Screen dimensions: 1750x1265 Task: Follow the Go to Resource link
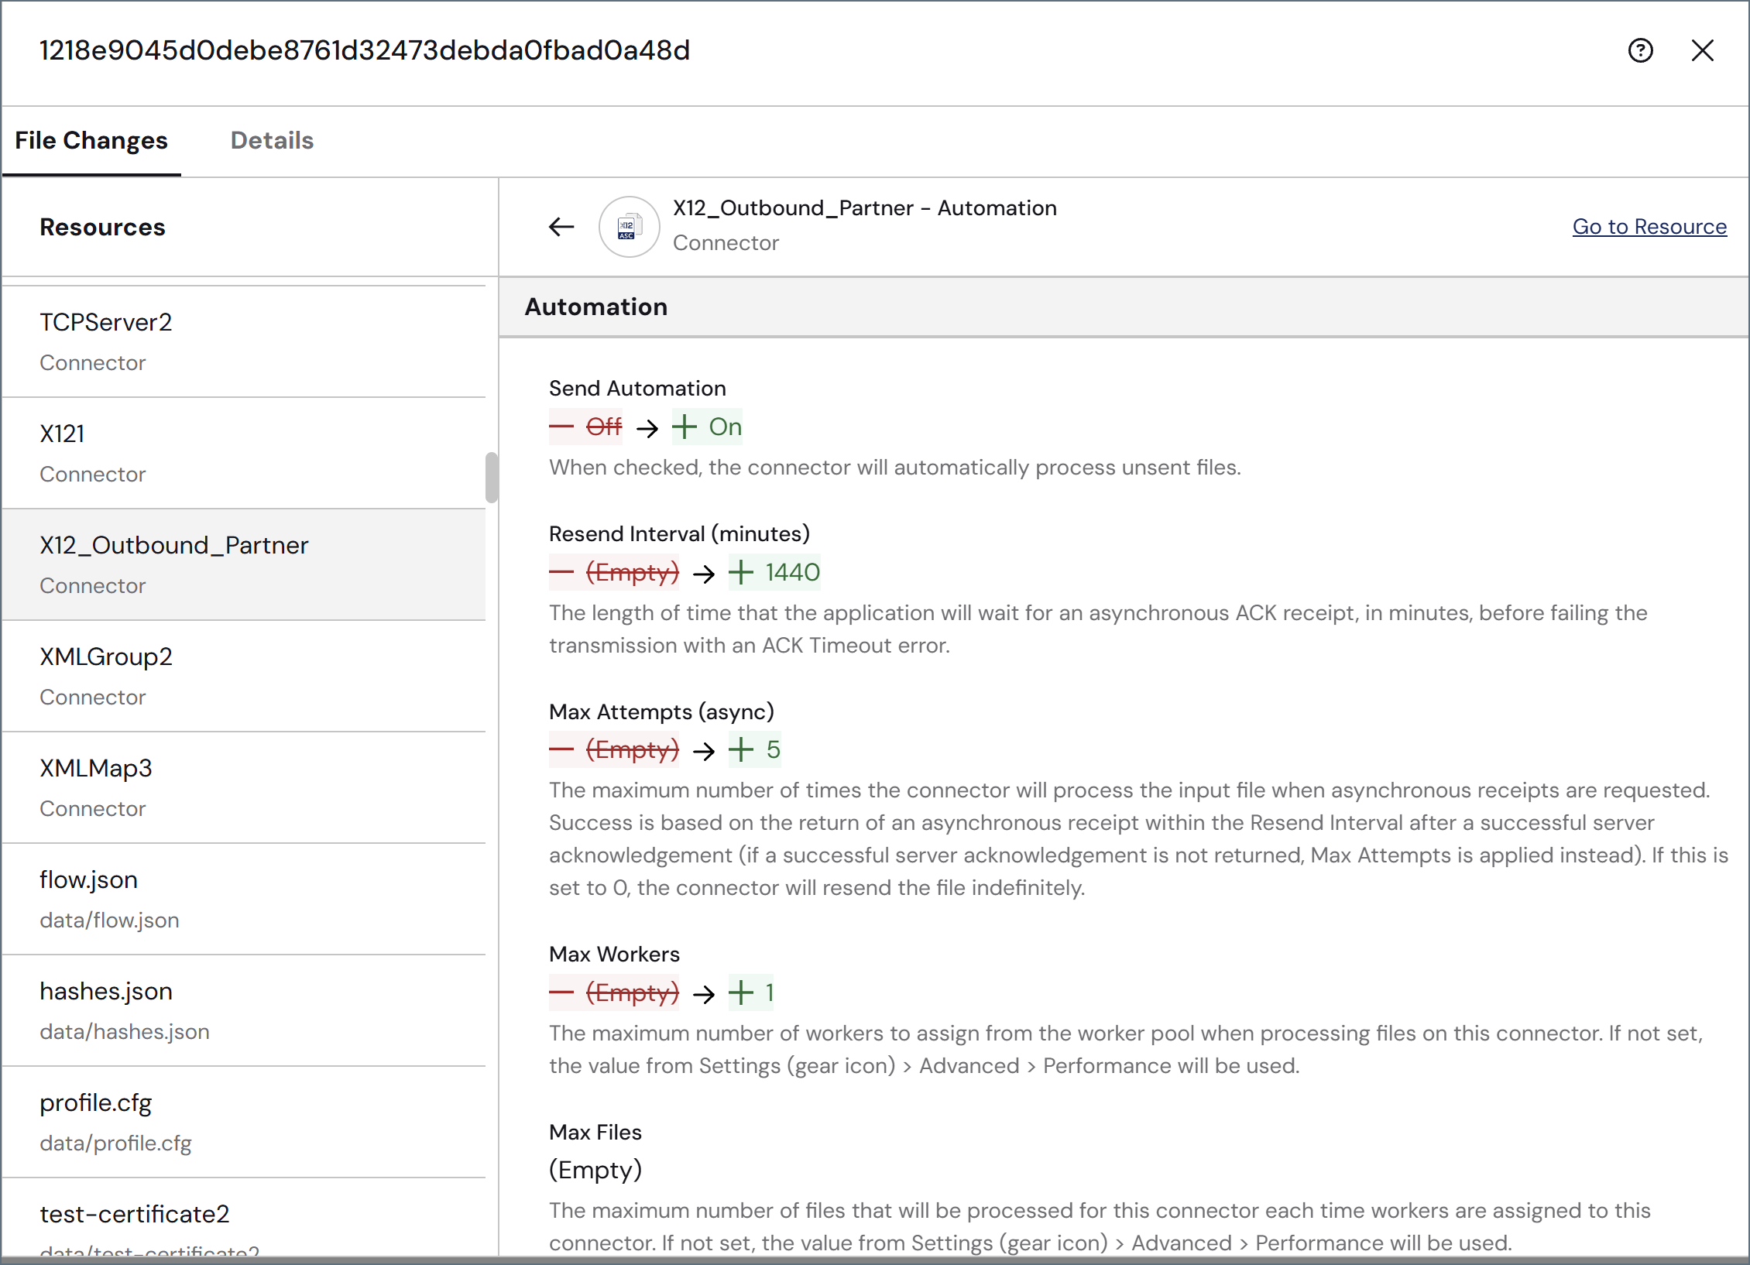[1649, 227]
